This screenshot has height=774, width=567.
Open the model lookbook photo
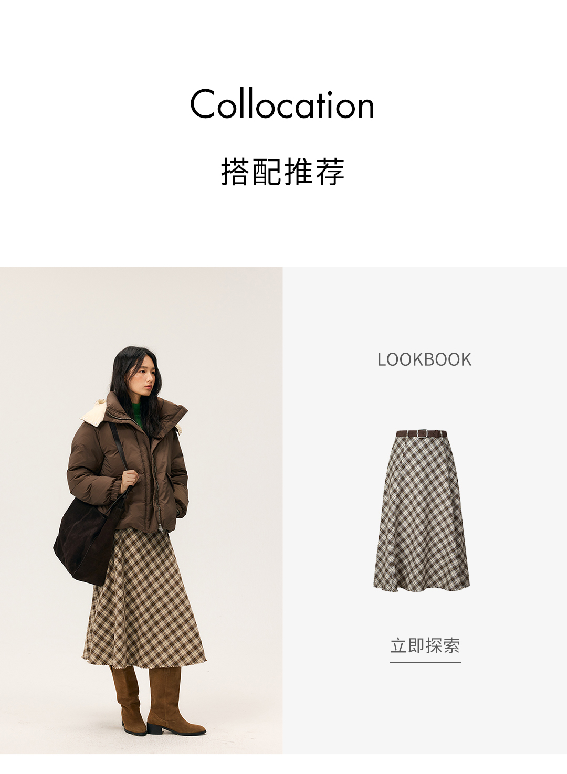click(141, 510)
